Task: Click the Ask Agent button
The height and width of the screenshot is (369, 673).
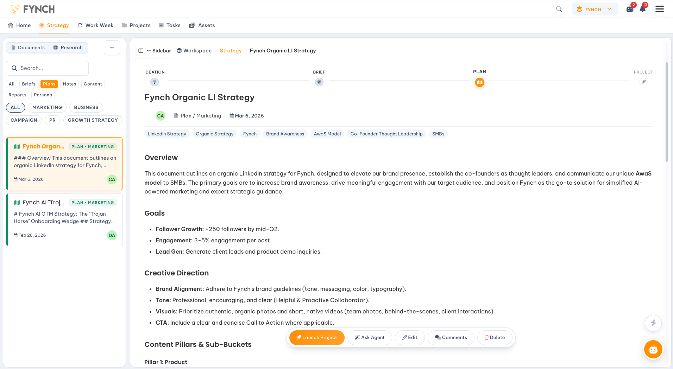Action: coord(370,337)
